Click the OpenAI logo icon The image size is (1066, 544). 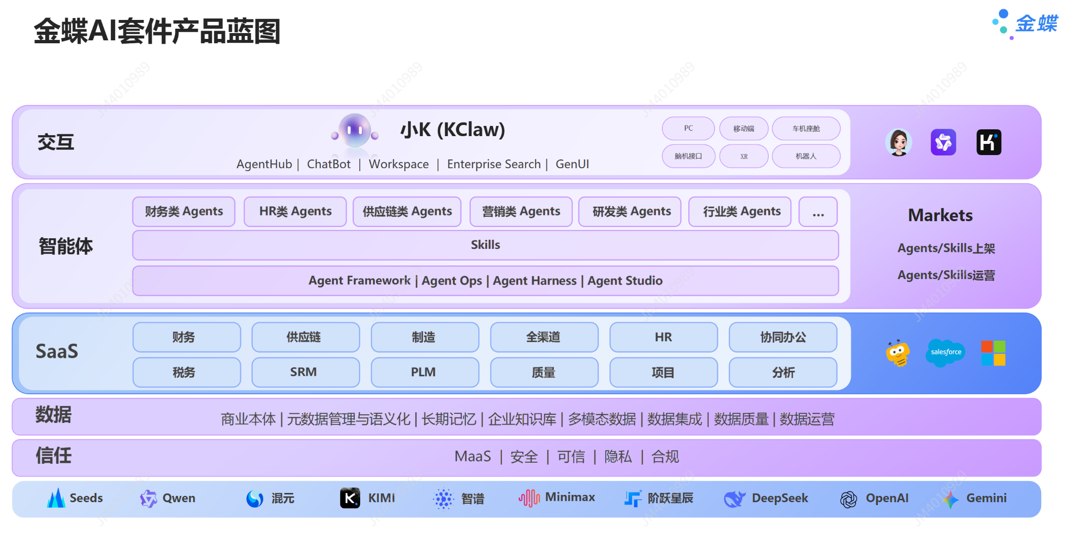coord(848,499)
